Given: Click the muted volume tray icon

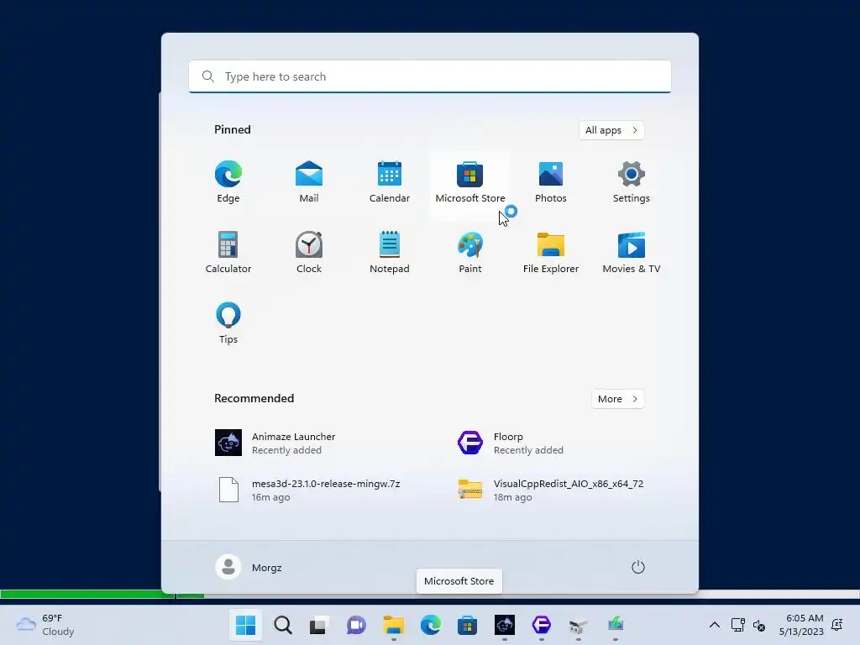Looking at the screenshot, I should (x=759, y=625).
